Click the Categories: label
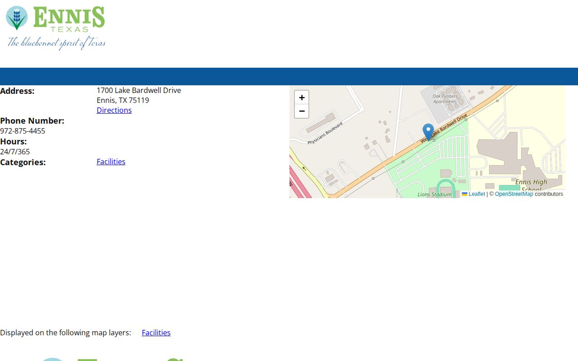578x361 pixels. point(23,162)
